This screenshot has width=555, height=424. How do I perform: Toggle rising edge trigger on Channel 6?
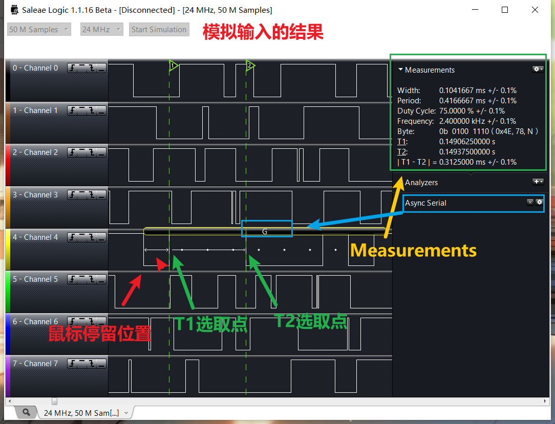click(72, 321)
